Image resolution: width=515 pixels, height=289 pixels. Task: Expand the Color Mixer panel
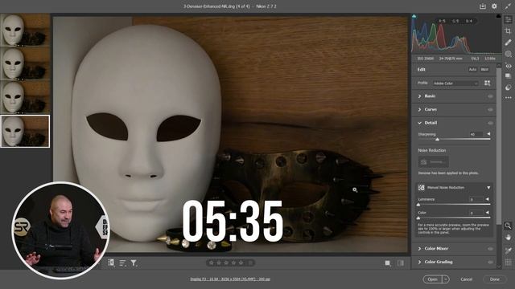point(419,249)
